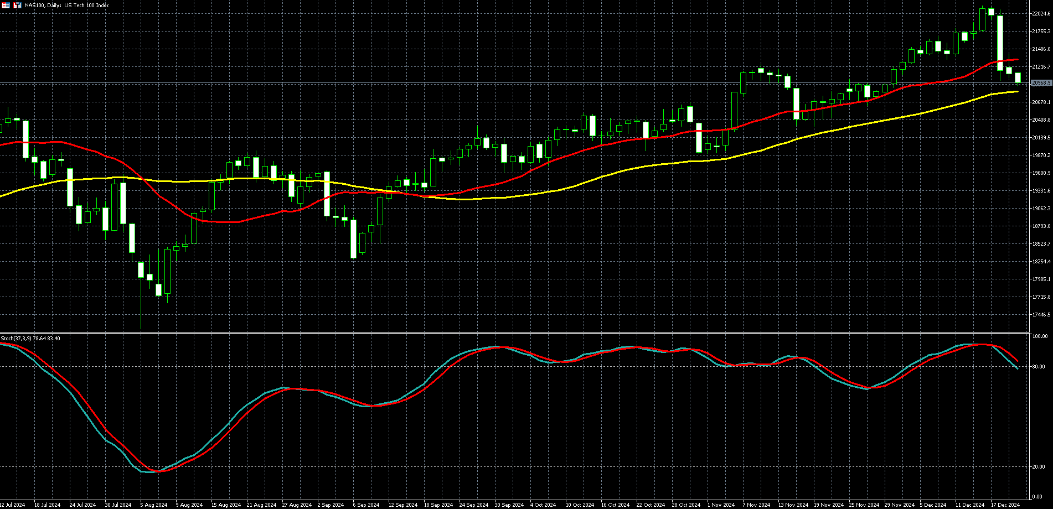Screen dimensions: 1053x509
Task: Click the 9 Aug 2024 date label
Action: pos(189,505)
